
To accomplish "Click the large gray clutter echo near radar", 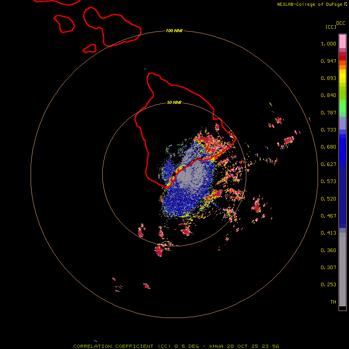I will point(192,176).
